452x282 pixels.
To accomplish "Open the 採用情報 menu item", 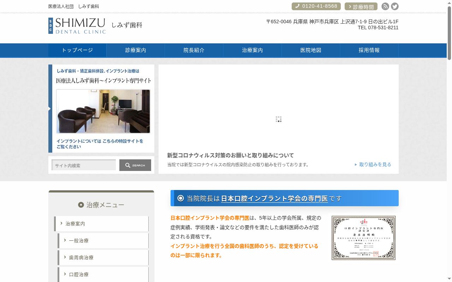I will [369, 50].
